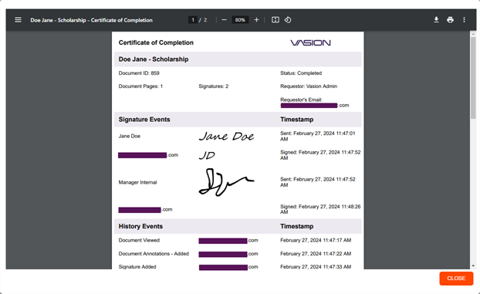
Task: Click the redacted email under Manager Internal
Action: coord(145,210)
